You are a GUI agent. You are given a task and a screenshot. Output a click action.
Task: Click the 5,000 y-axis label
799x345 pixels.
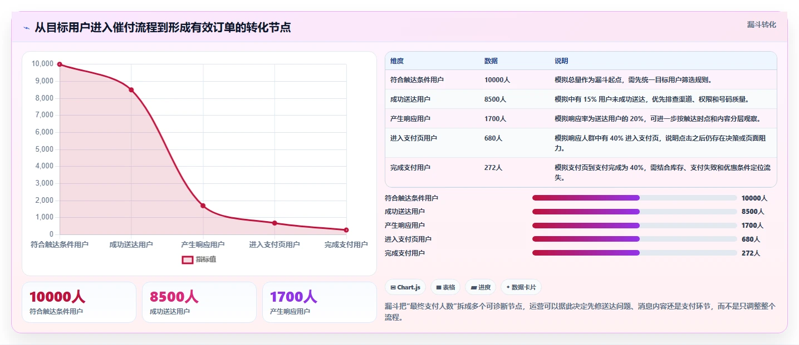pos(44,149)
